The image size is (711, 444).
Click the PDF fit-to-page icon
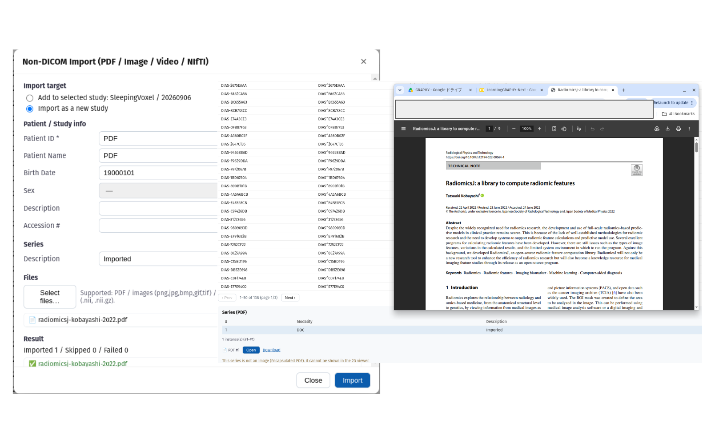click(x=554, y=129)
